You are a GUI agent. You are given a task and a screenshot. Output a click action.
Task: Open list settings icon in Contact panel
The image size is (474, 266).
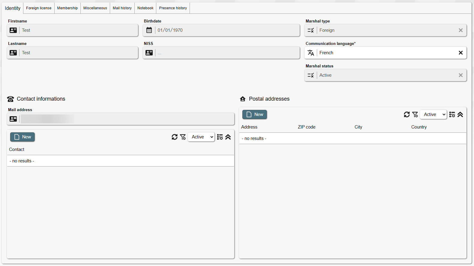[x=220, y=137]
